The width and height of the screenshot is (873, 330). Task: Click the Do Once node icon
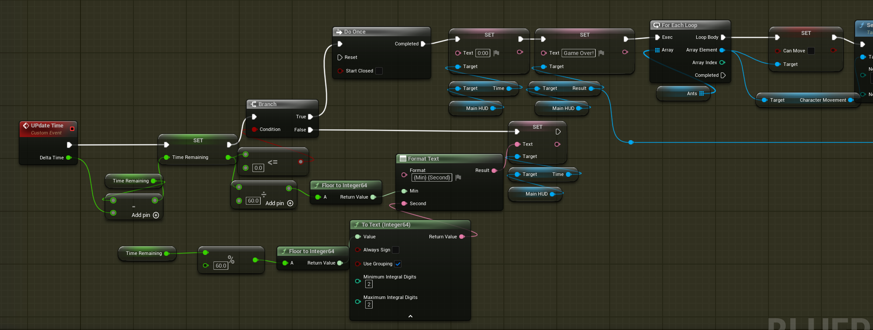[339, 32]
